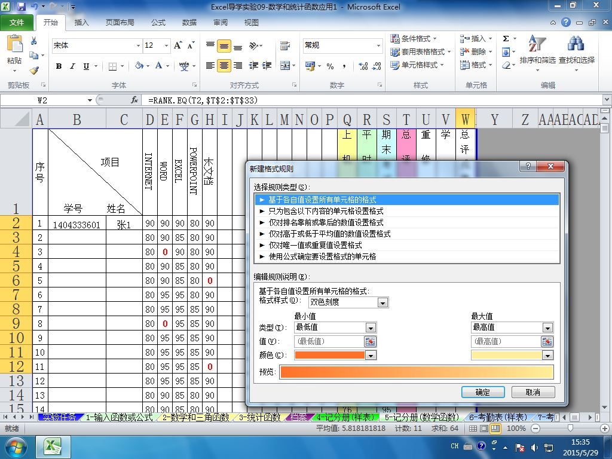Switch to the Data ribbon tab
Screen dimensions: 612x459
pyautogui.click(x=189, y=23)
